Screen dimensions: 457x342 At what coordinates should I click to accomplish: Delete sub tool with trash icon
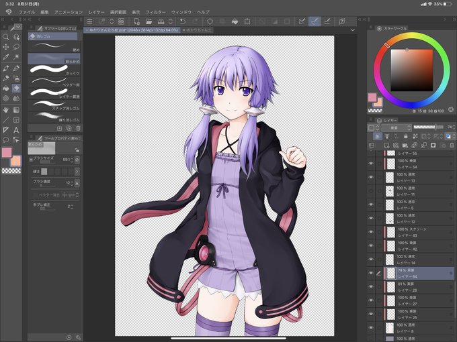pyautogui.click(x=78, y=128)
